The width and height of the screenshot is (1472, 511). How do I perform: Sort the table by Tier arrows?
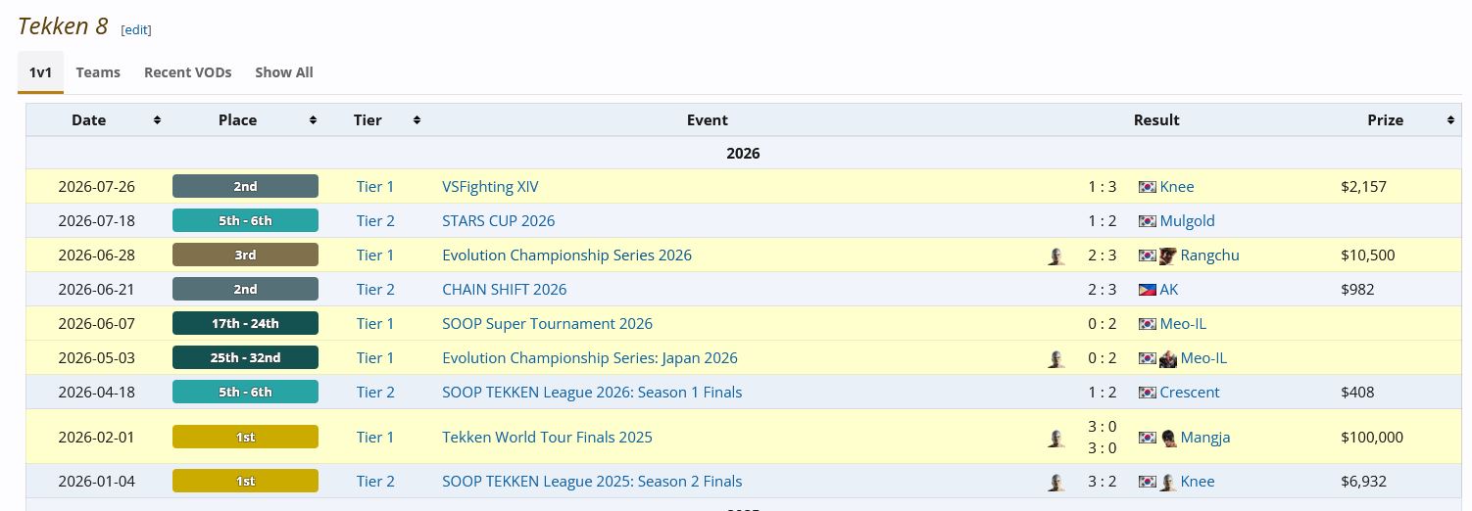coord(417,120)
